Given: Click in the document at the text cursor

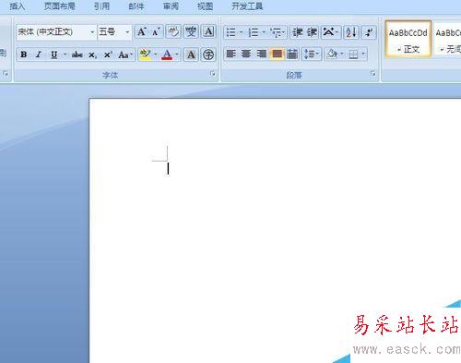Looking at the screenshot, I should tap(168, 169).
